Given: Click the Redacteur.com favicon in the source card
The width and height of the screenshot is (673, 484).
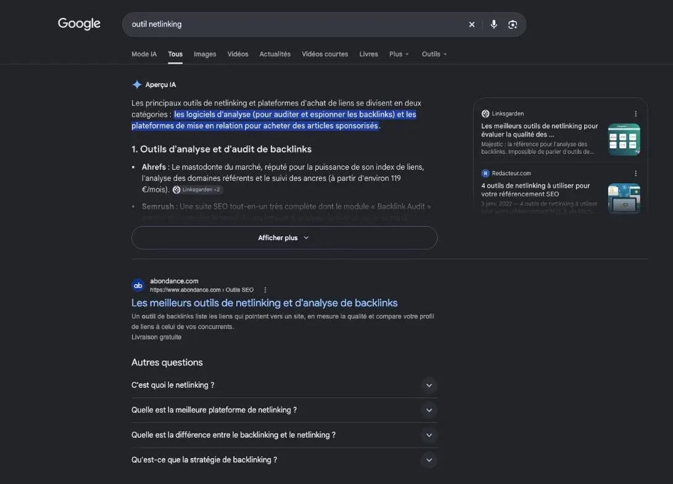Looking at the screenshot, I should pos(485,173).
